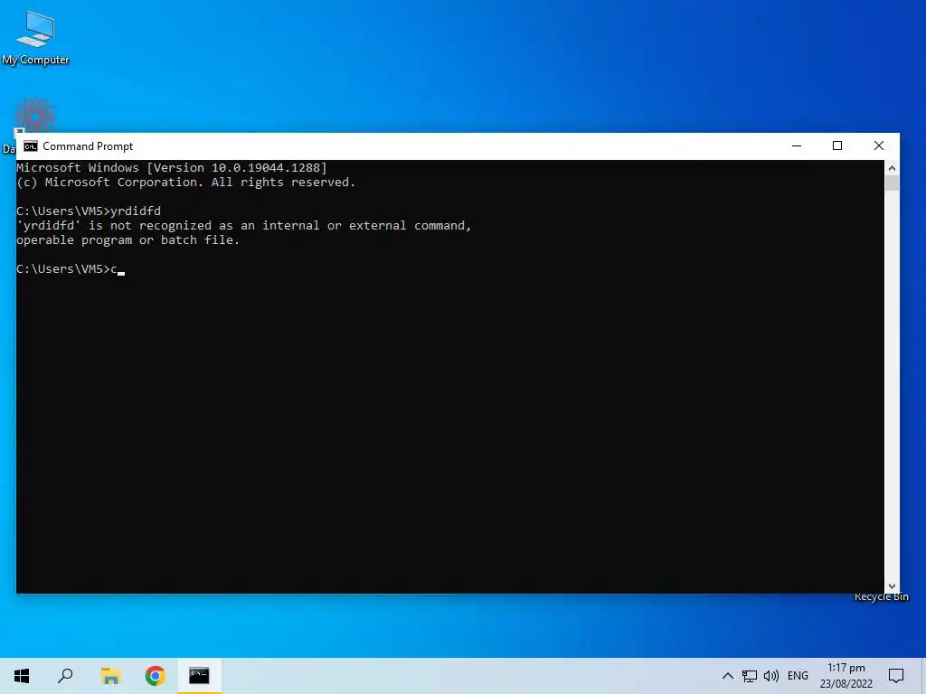Click the 'operable program or batch file.' line

pyautogui.click(x=128, y=240)
